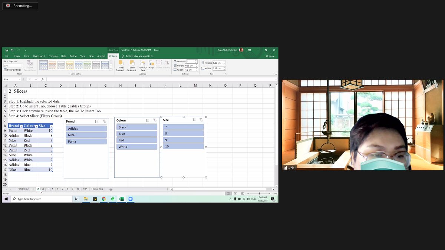
Task: Open Zoom from the taskbar
Action: pos(130,199)
